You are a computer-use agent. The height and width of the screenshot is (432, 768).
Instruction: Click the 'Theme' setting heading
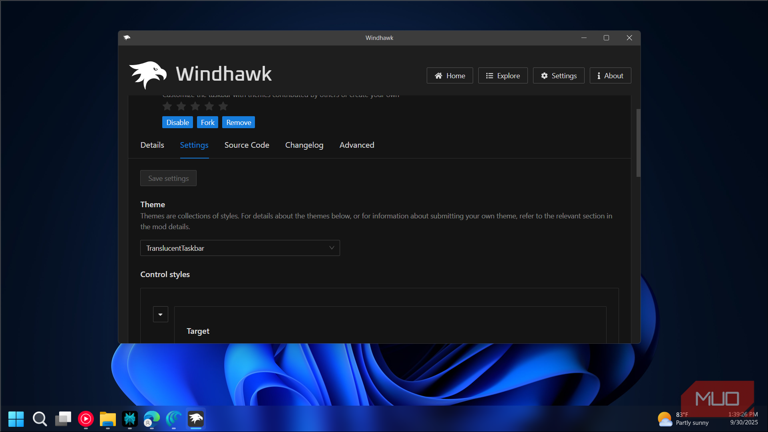point(153,204)
